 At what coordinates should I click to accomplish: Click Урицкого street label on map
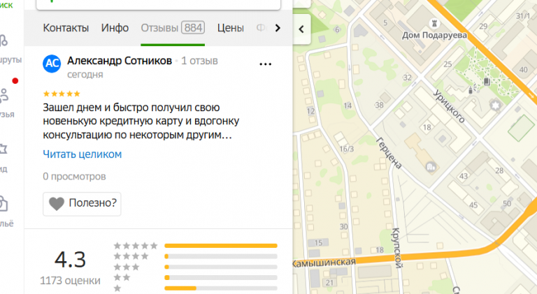[450, 106]
